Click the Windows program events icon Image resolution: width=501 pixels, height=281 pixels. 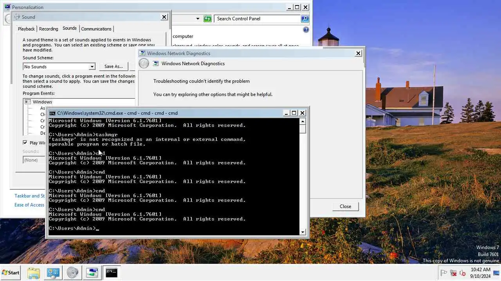click(x=28, y=102)
